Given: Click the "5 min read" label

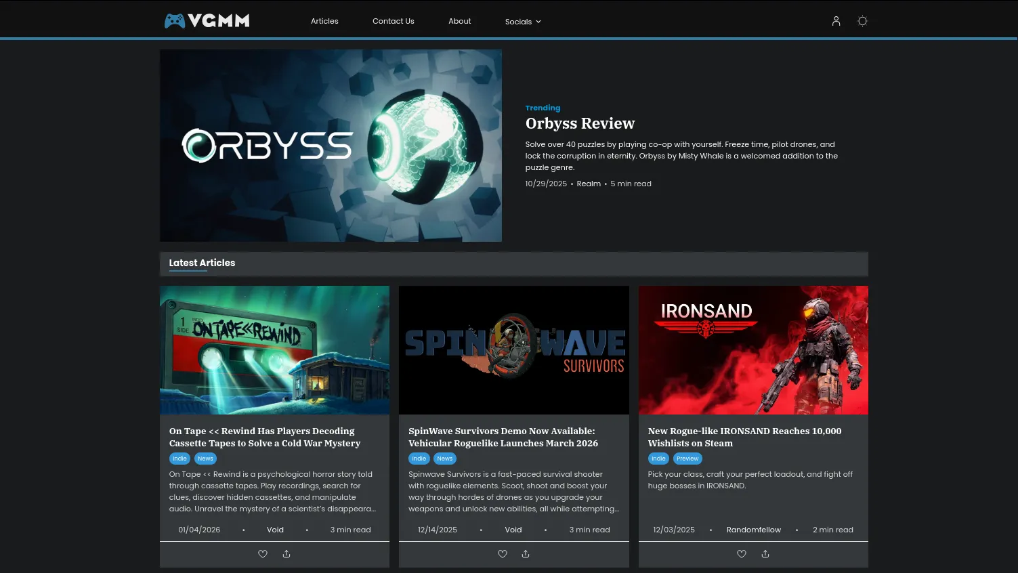Looking at the screenshot, I should [631, 184].
